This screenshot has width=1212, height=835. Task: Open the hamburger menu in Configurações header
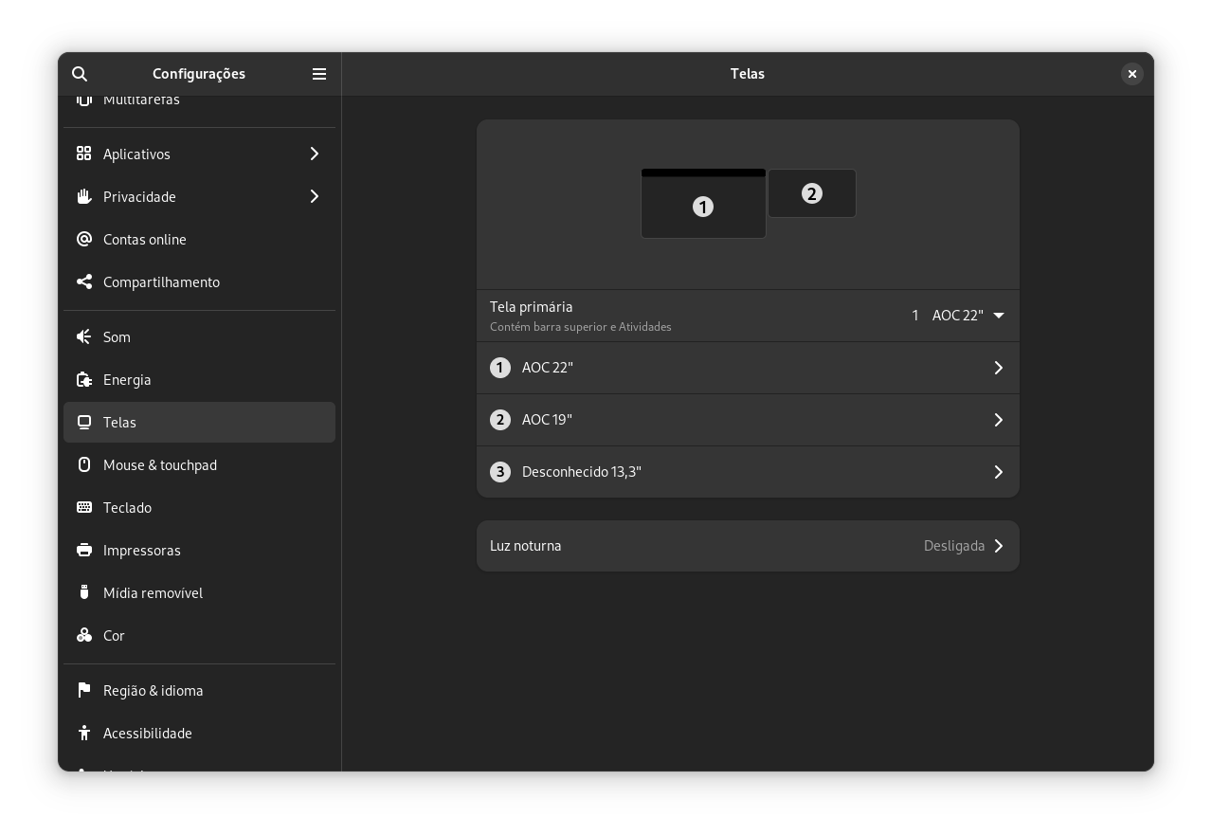tap(319, 74)
